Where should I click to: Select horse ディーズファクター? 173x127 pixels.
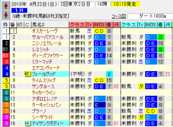coord(48,56)
